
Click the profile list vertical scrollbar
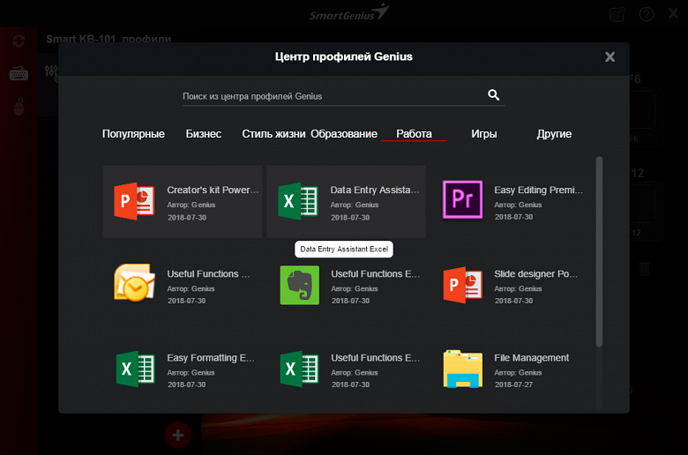[600, 252]
